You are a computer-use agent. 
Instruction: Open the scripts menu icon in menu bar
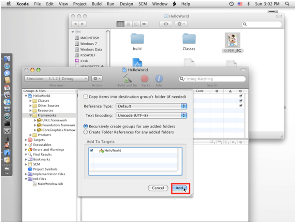click(x=174, y=4)
